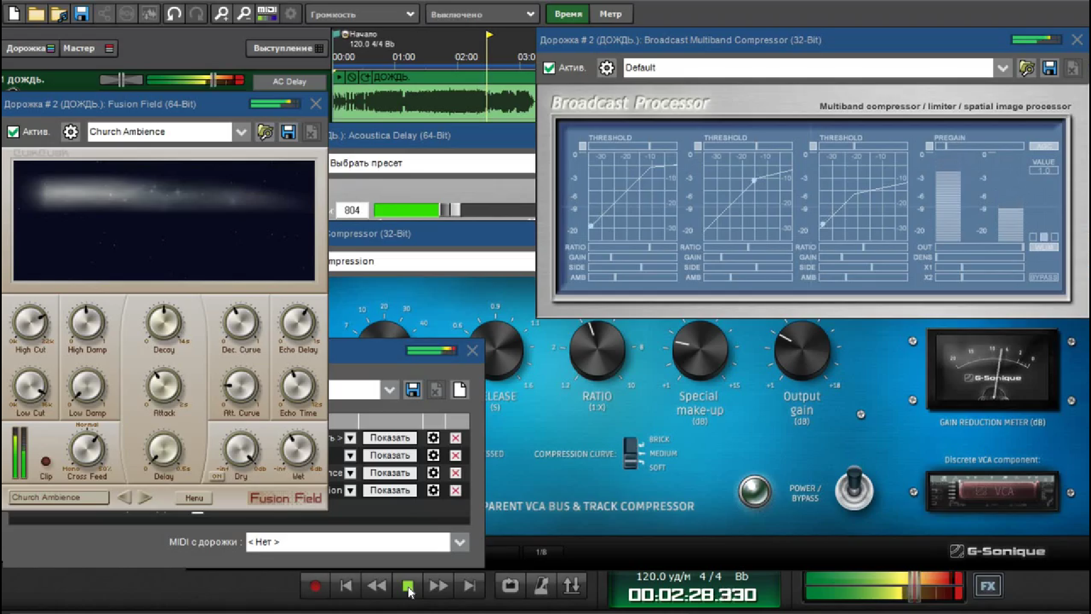This screenshot has height=614, width=1091.
Task: Load a preset in Broadcast Compressor via folder icon
Action: pos(1027,68)
